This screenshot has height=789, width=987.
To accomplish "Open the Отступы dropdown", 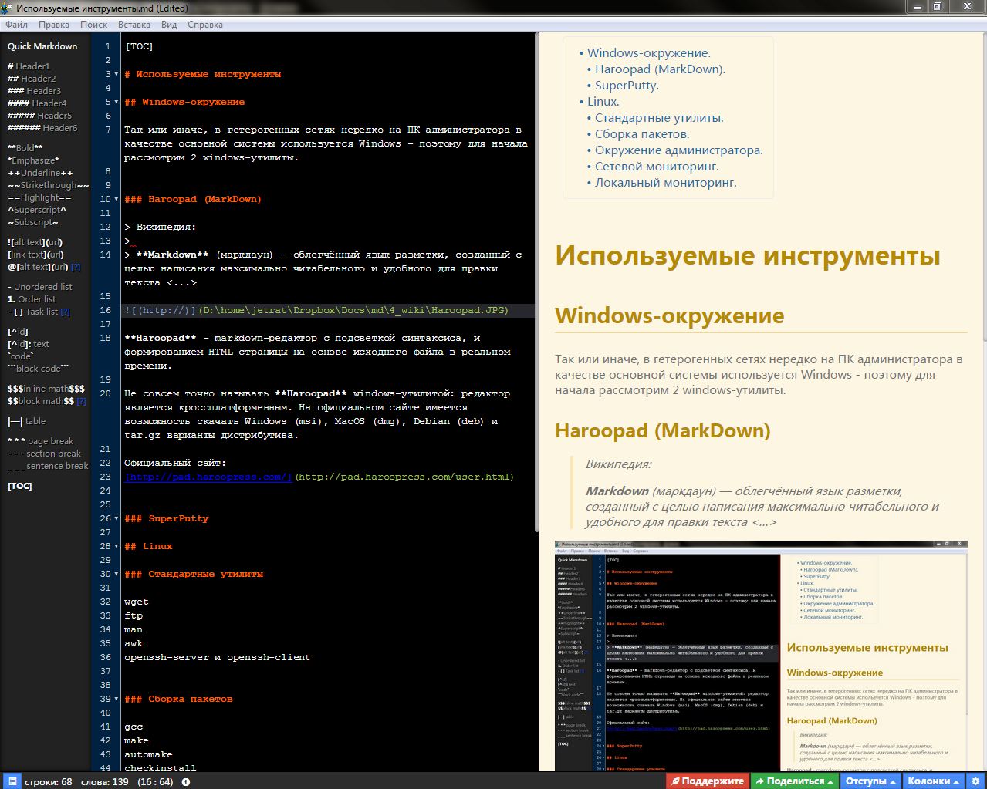I will tap(870, 781).
